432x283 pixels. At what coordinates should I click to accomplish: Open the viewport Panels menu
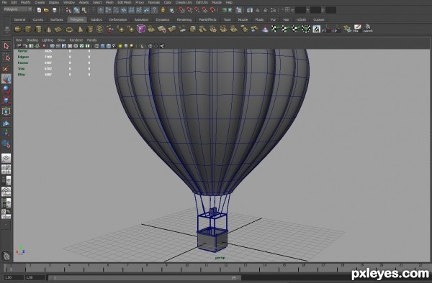(x=91, y=40)
